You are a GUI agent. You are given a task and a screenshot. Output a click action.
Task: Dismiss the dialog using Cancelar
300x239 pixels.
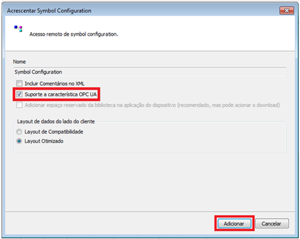coord(272,224)
